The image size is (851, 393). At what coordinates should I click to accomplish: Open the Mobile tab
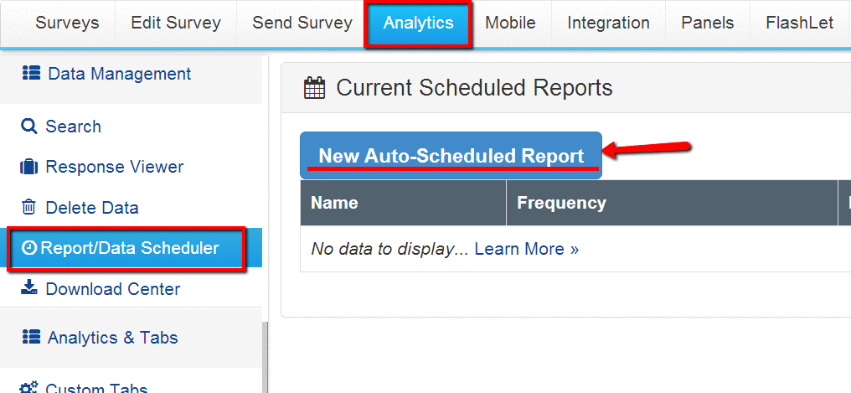(x=510, y=23)
